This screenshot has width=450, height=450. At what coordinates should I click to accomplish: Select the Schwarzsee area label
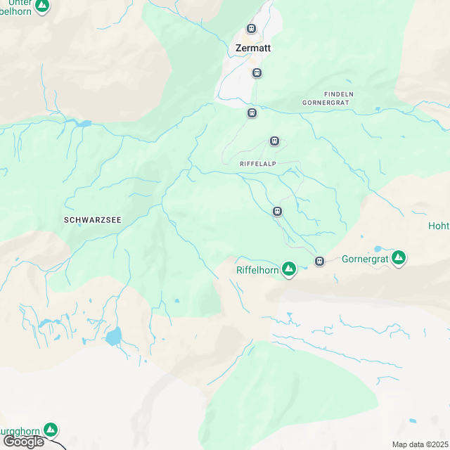click(93, 220)
